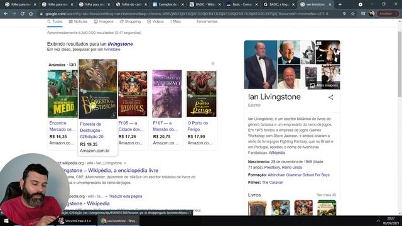
Task: Open Mansão do Inferno book cover
Action: click(x=167, y=94)
